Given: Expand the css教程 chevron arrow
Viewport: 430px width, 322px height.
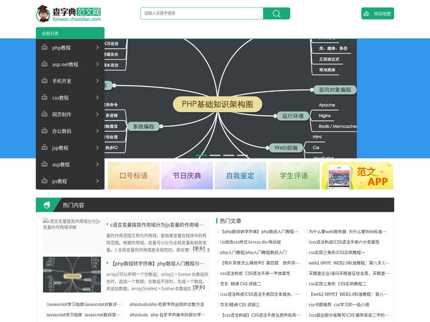Looking at the screenshot, I should 97,97.
